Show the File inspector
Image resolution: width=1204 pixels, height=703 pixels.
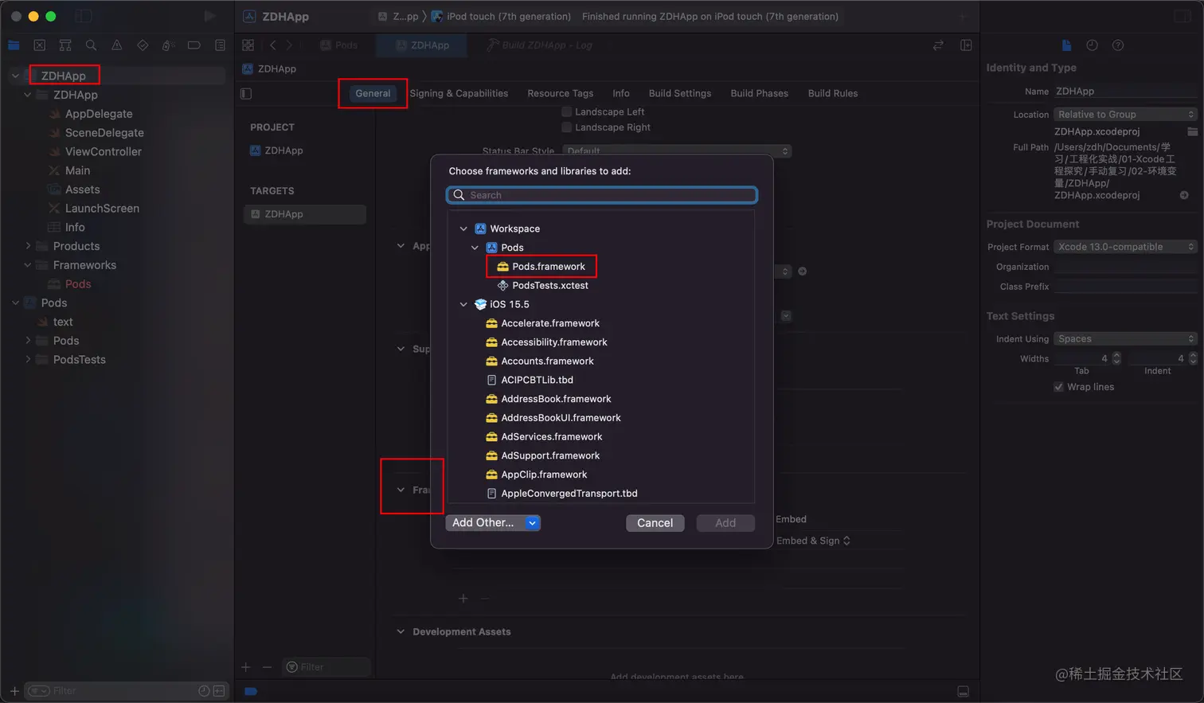[x=1066, y=45]
